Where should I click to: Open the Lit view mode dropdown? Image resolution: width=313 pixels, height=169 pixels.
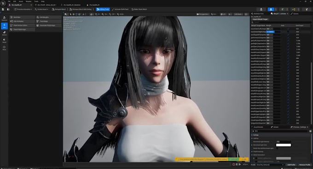pos(223,14)
